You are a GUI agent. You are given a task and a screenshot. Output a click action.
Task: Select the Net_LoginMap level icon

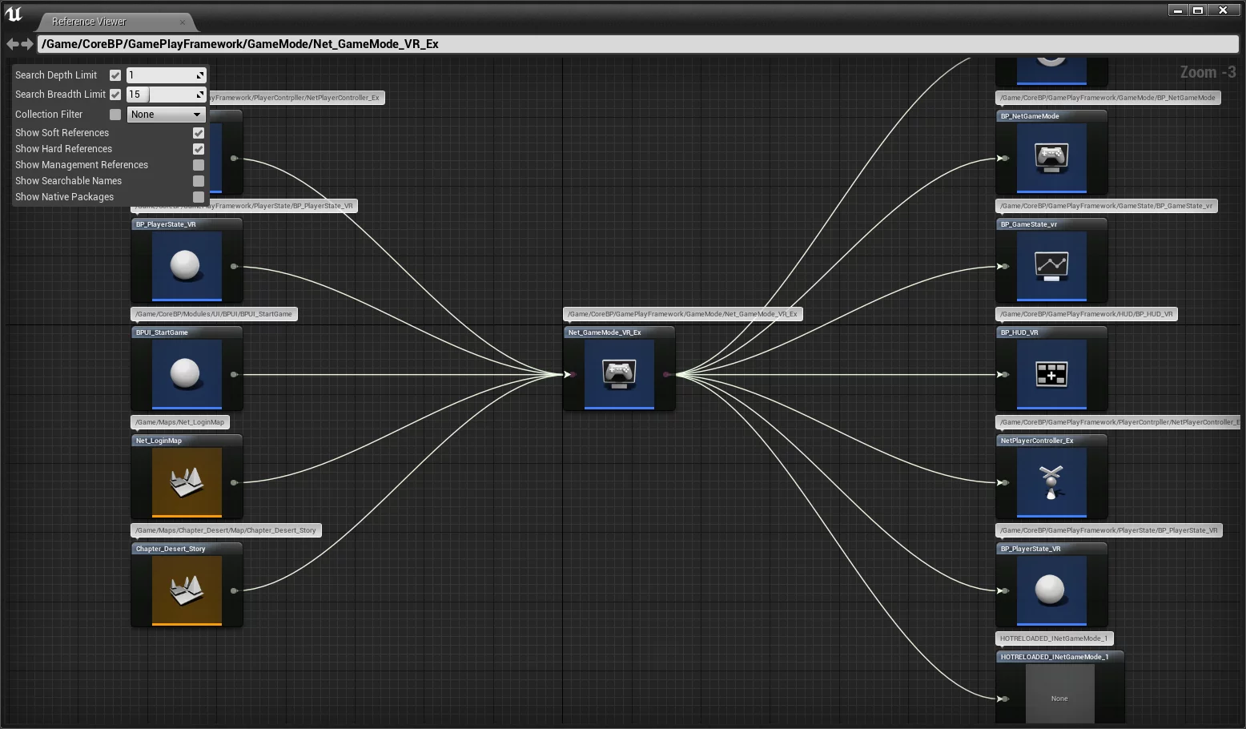[x=187, y=481]
